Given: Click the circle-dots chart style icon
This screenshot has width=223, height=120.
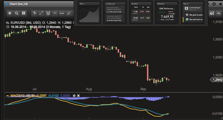Looking at the screenshot, I should click(212, 13).
